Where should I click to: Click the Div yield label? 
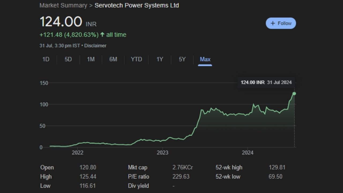[138, 186]
